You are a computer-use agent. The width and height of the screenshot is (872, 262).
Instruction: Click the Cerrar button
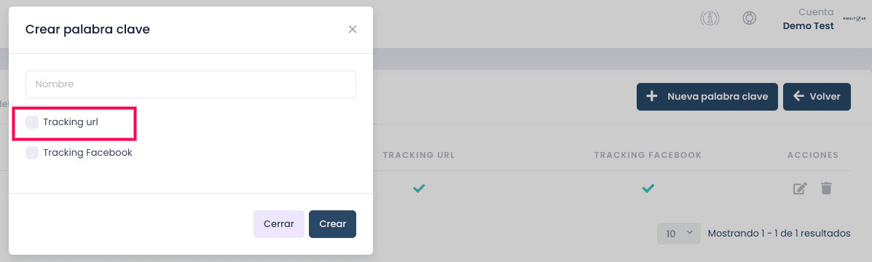278,224
